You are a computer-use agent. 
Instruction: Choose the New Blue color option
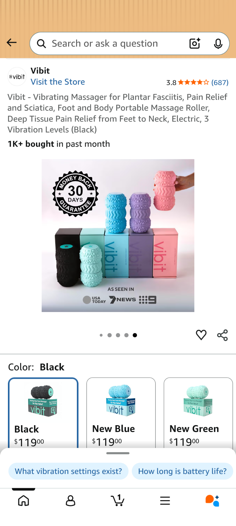click(121, 413)
